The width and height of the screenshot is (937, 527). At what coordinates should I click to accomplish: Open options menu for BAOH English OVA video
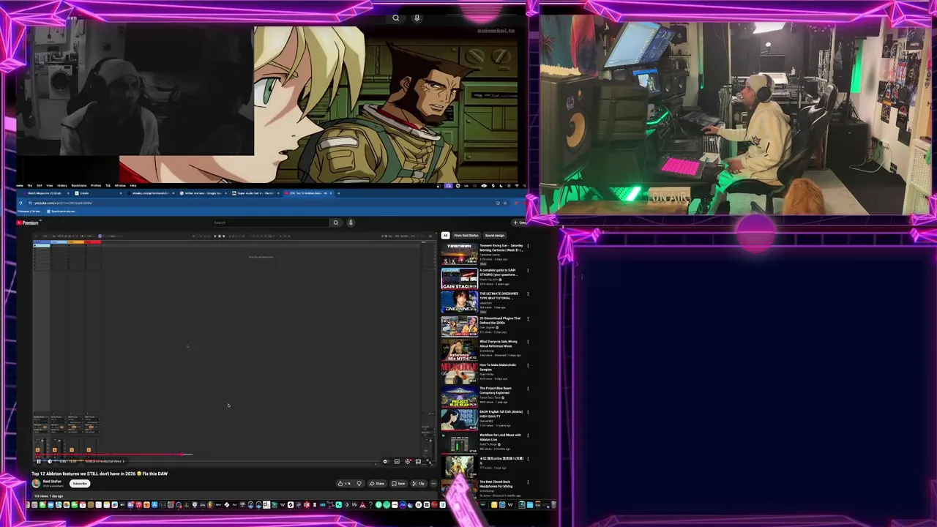[x=528, y=411]
